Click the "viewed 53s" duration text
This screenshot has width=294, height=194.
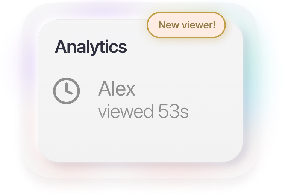point(143,112)
